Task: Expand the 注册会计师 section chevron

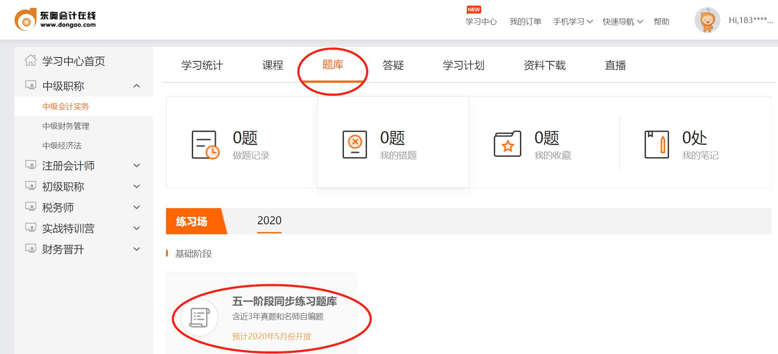Action: click(x=136, y=165)
